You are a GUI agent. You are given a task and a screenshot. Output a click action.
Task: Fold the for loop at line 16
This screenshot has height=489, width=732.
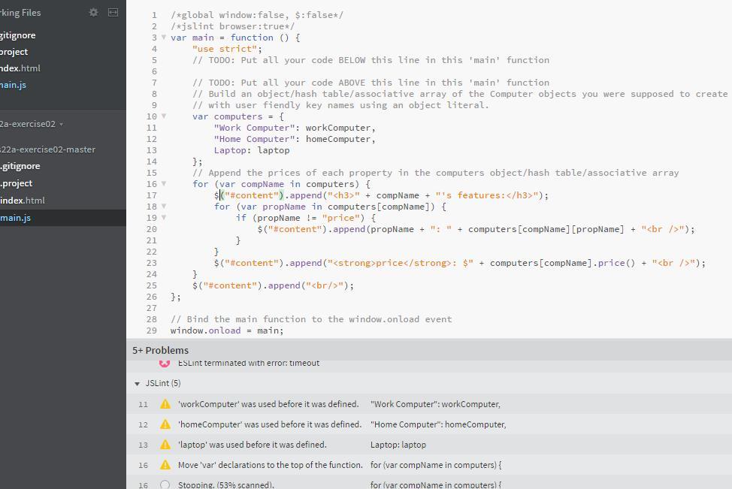point(165,183)
